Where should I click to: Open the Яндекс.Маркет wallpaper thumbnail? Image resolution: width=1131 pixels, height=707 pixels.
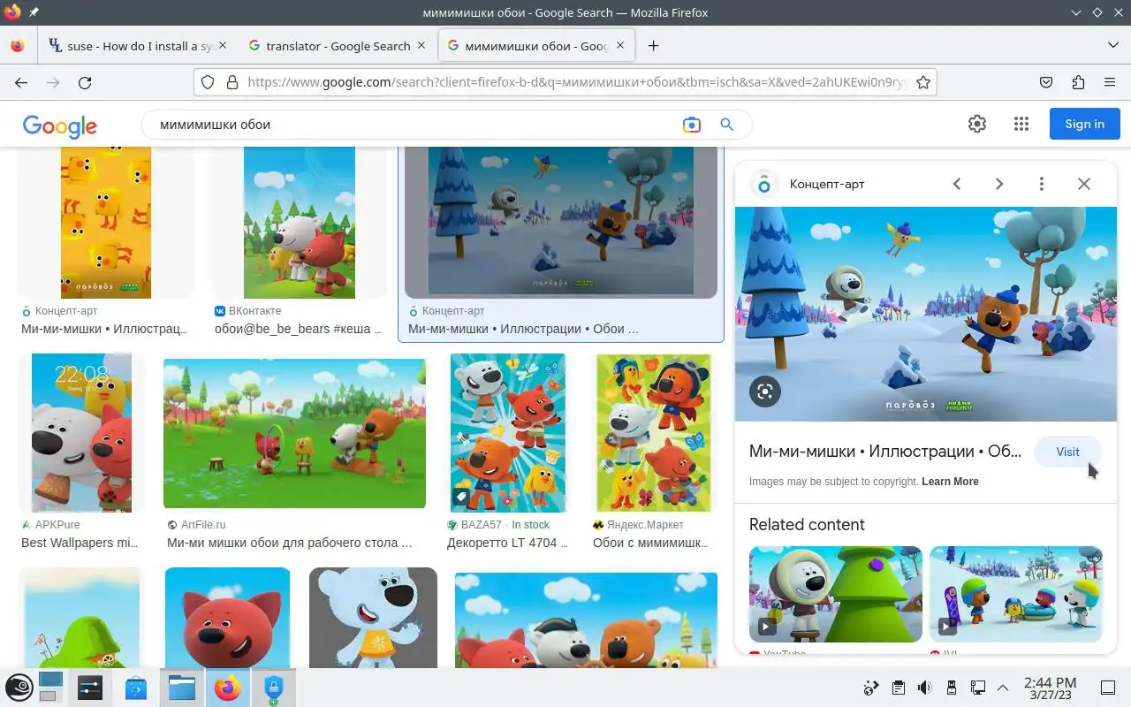(654, 433)
